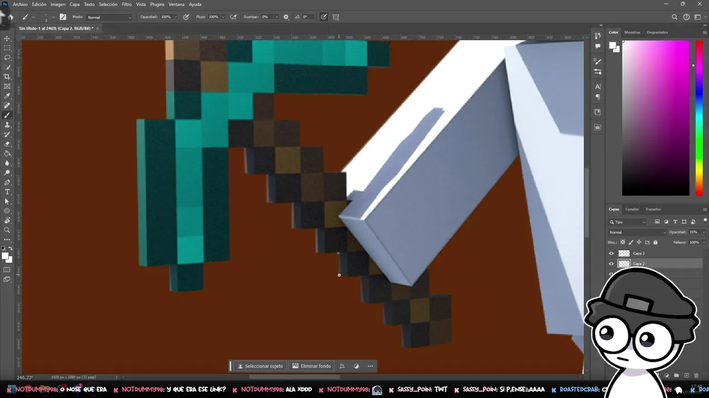Open the brush Modo blending dropdown
Image resolution: width=709 pixels, height=398 pixels.
[110, 17]
